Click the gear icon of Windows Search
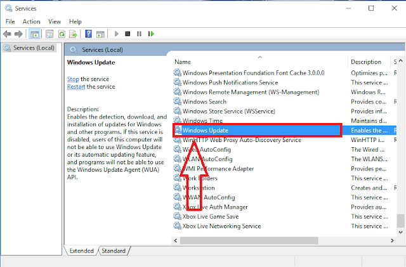This screenshot has height=267, width=406. coord(178,101)
